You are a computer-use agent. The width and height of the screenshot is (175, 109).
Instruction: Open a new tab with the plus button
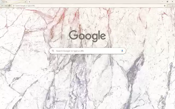(30, 2)
